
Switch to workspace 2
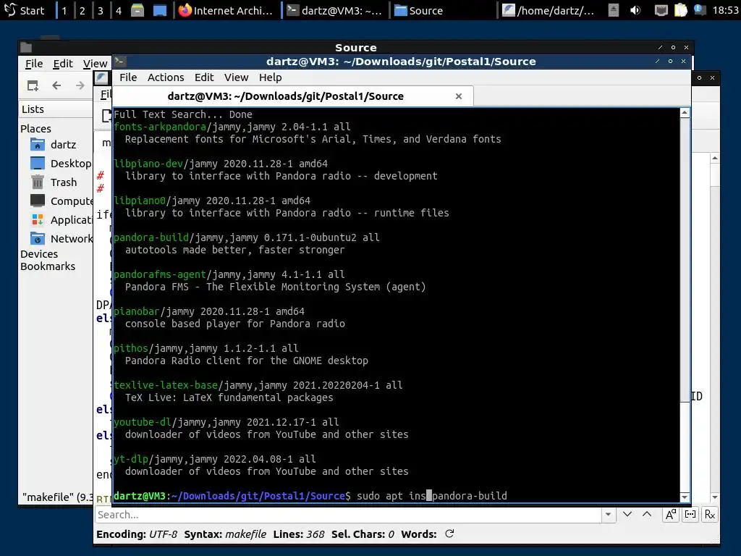point(82,10)
